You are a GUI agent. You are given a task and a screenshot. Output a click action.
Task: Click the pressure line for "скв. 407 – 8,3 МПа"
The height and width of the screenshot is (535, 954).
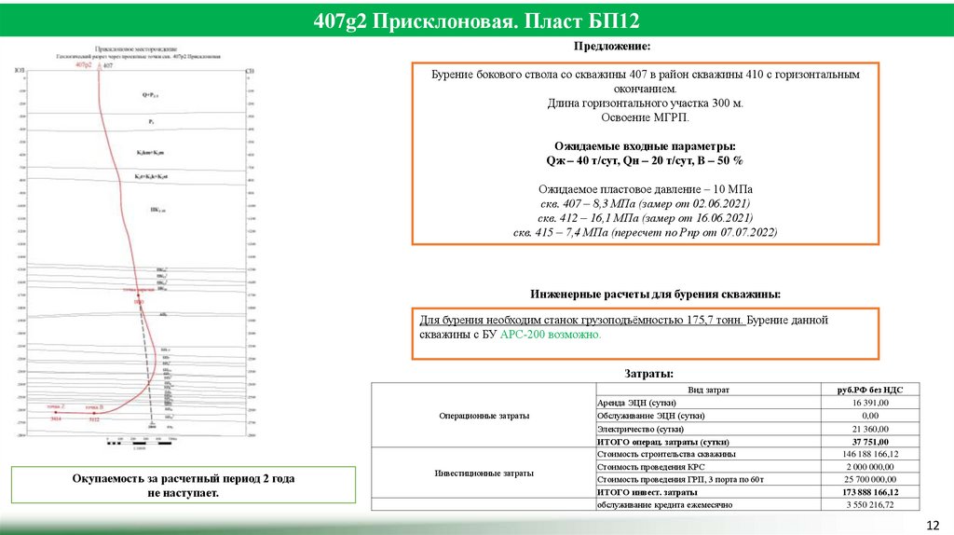[x=645, y=204]
